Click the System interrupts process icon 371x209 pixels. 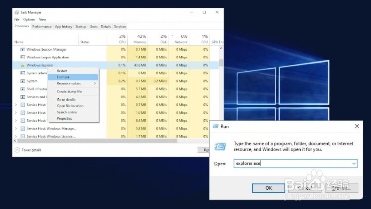pos(23,73)
